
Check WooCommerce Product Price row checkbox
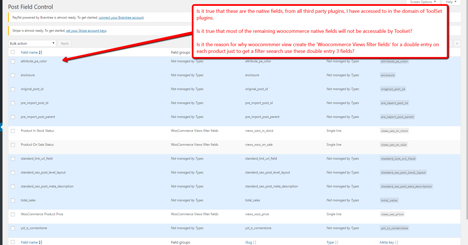(x=13, y=214)
